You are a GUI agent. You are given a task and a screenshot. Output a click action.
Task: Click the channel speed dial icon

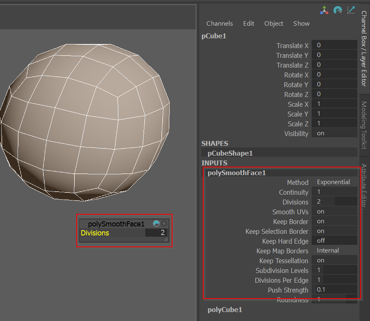[338, 10]
